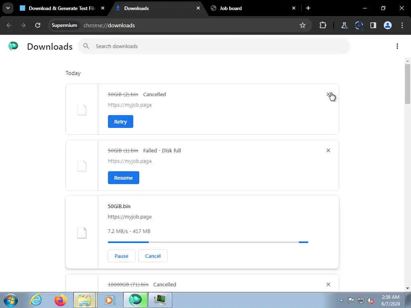Reload the downloads page
Screen dimensions: 411x308
click(38, 25)
